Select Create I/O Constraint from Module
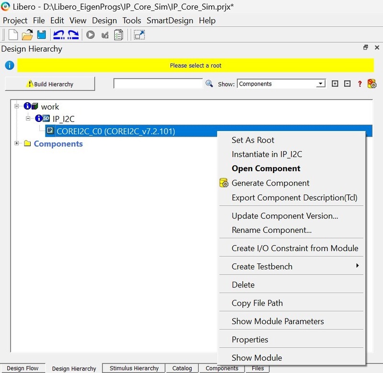This screenshot has height=373, width=383. click(x=291, y=248)
